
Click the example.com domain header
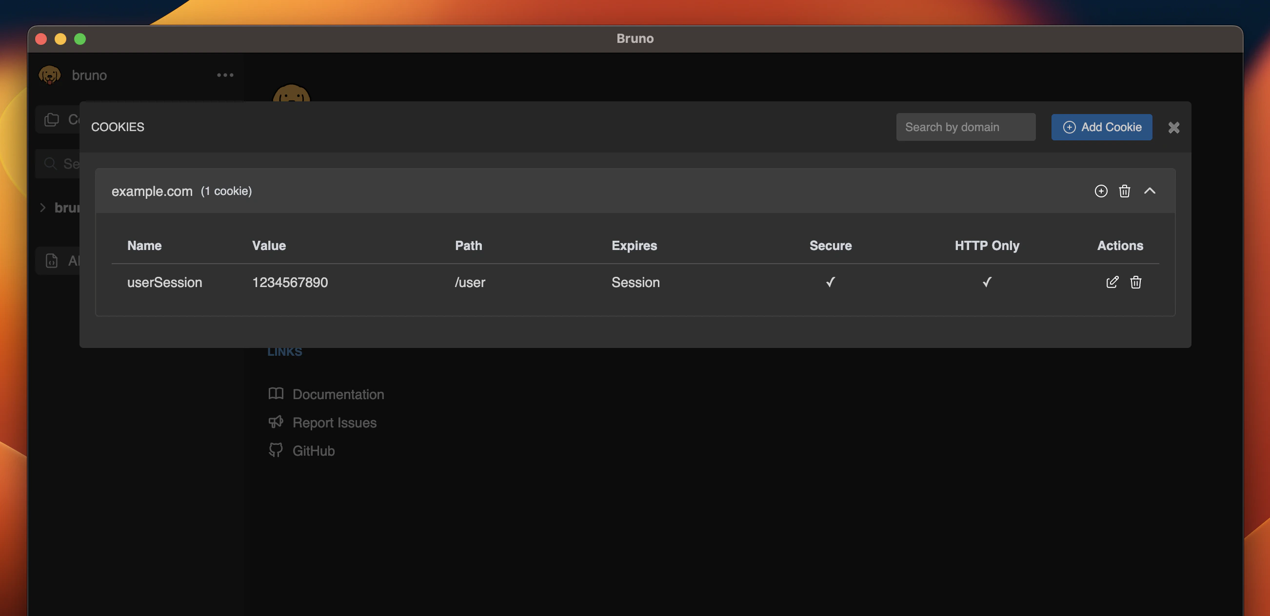coord(152,191)
